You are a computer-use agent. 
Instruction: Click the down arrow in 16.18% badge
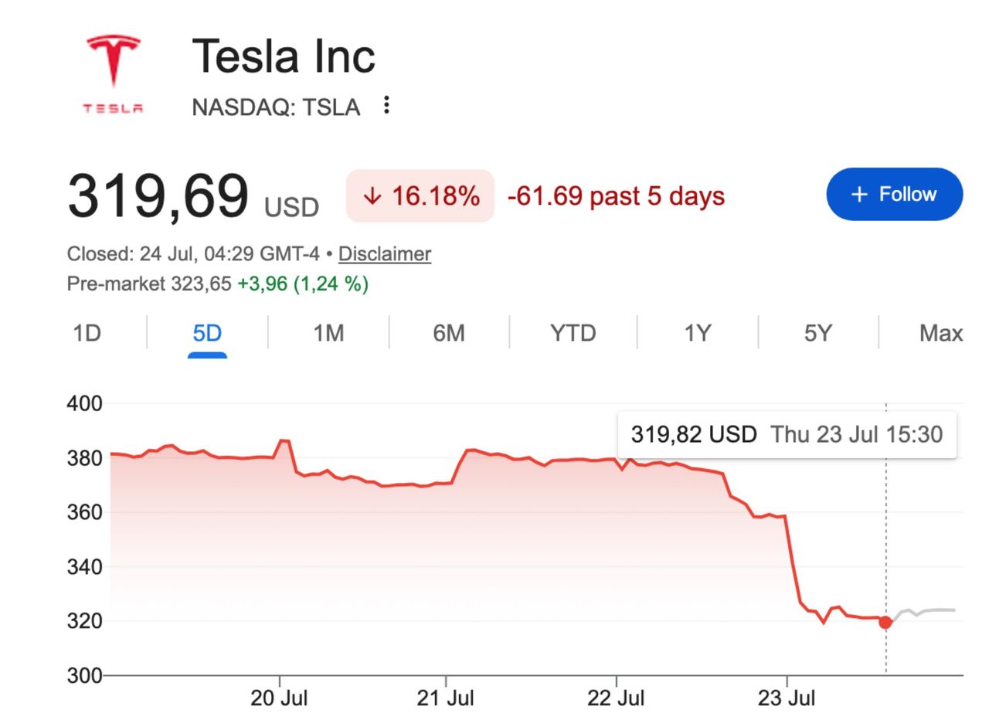pos(372,196)
